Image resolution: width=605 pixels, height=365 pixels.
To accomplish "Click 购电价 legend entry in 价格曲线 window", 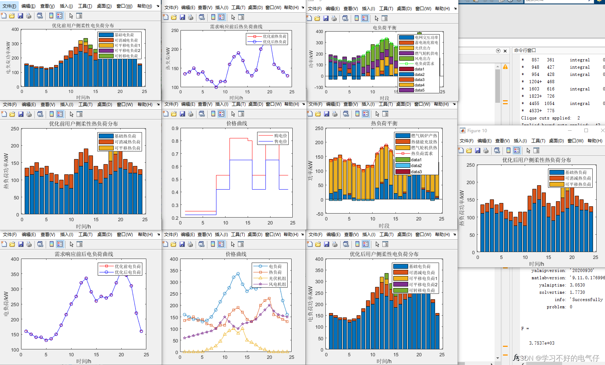I will [x=273, y=136].
